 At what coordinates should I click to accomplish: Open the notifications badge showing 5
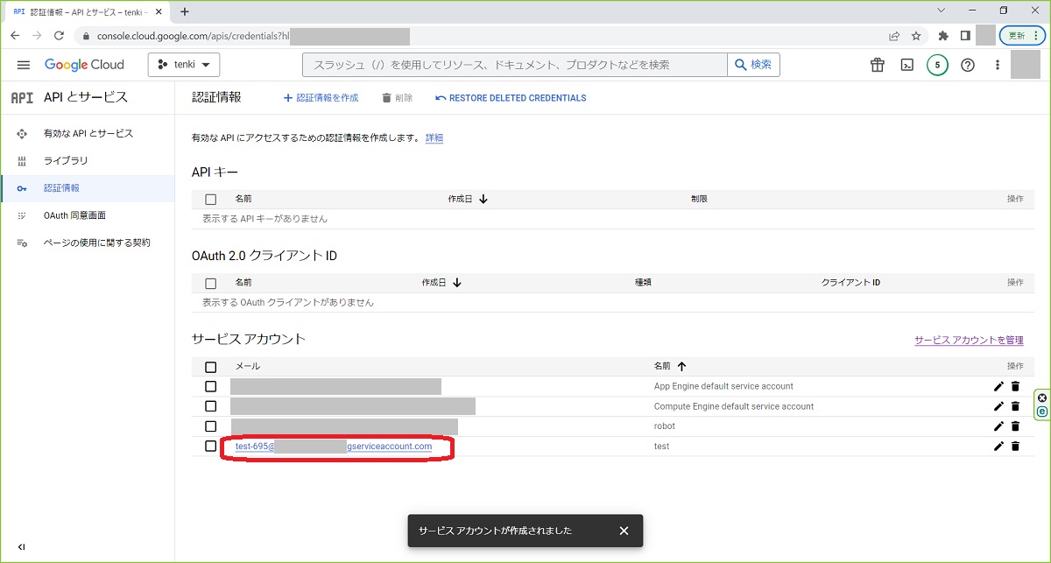(x=937, y=65)
